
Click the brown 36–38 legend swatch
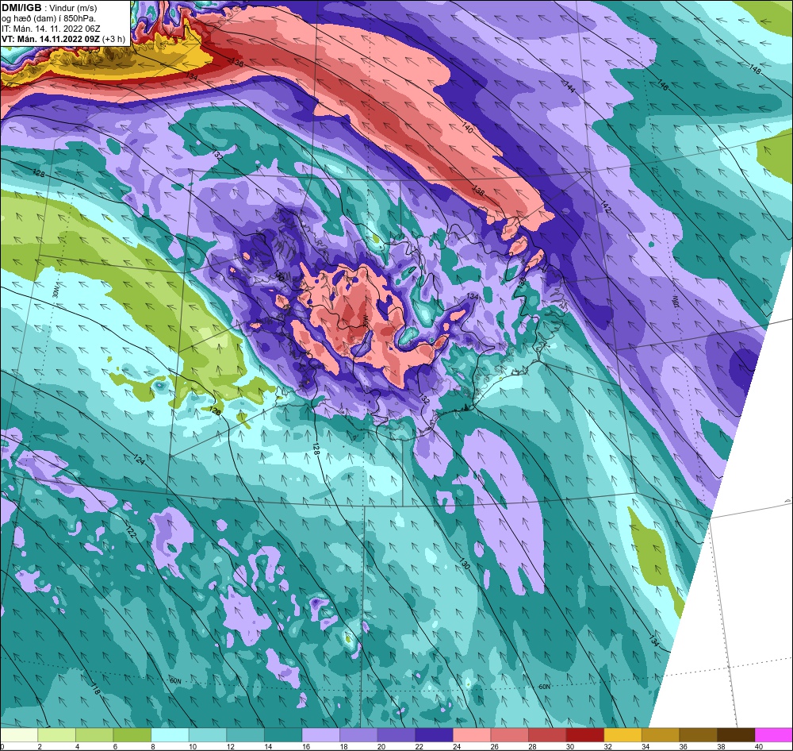coord(698,735)
